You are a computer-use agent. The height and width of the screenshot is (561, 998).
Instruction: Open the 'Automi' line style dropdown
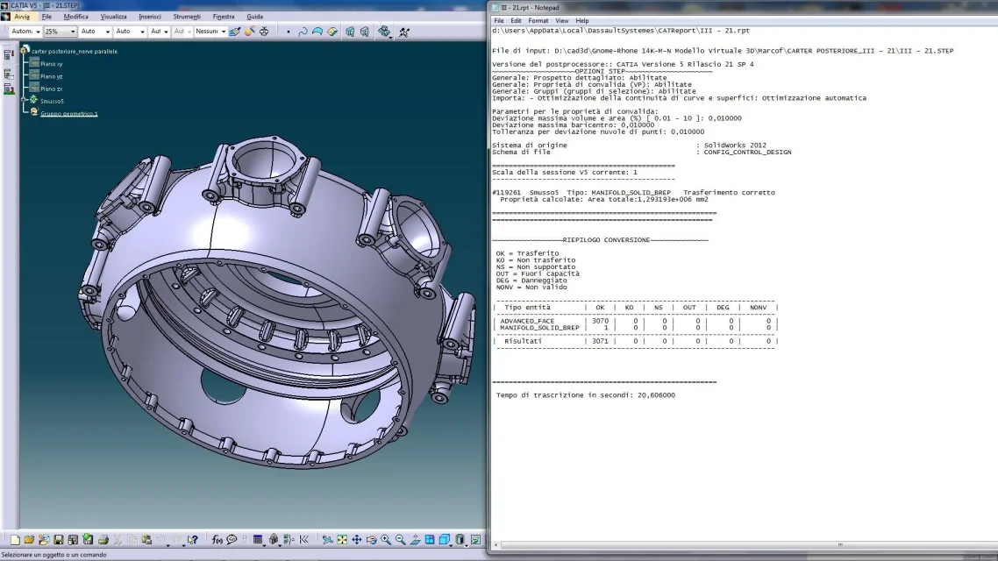pyautogui.click(x=26, y=32)
